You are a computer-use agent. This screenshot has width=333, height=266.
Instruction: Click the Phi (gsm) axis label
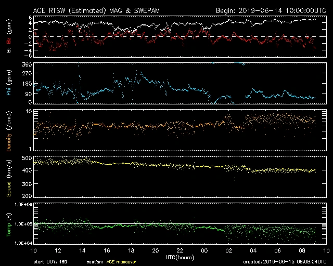pyautogui.click(x=8, y=84)
